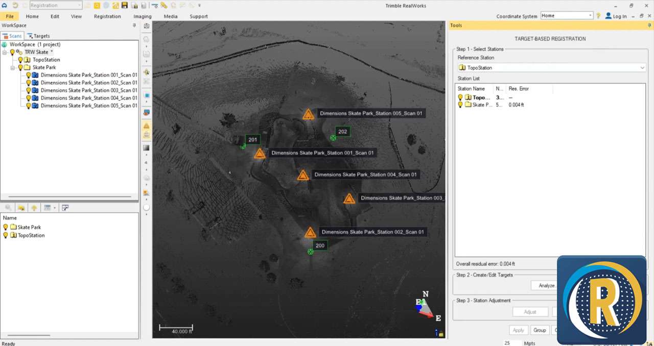654x346 pixels.
Task: Open the Coordinate System Home dropdown
Action: pos(590,16)
